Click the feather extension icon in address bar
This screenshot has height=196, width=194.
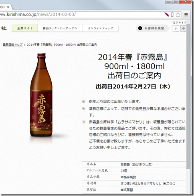pos(166,14)
